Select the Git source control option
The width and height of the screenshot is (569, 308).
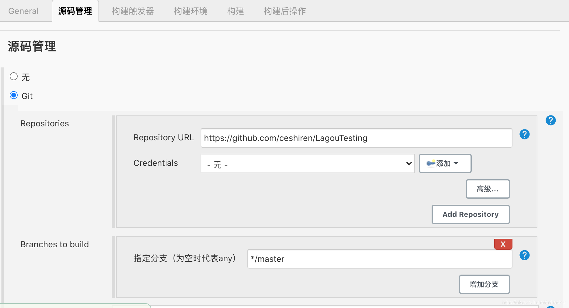(14, 95)
